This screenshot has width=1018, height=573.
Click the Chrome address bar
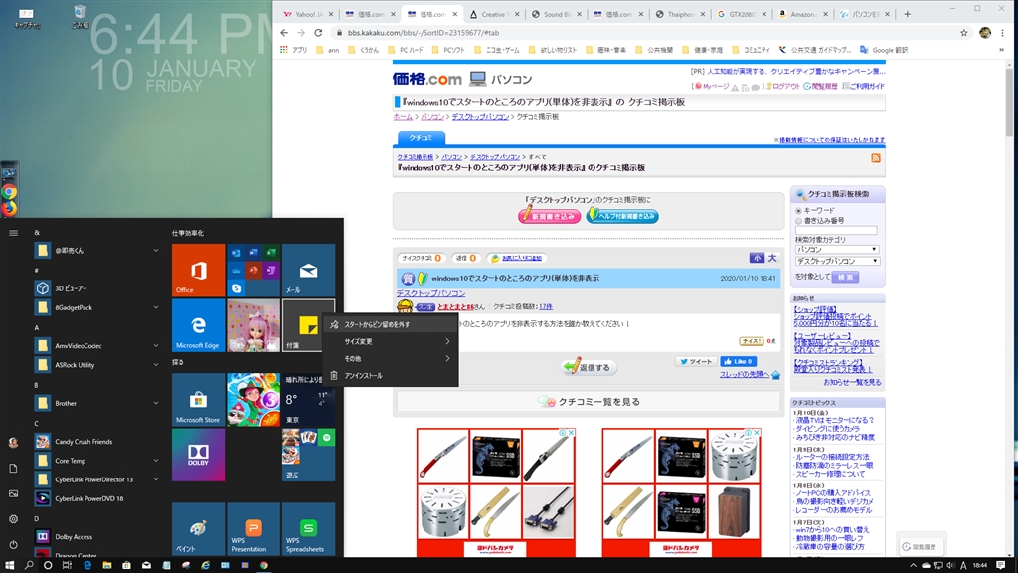(643, 33)
